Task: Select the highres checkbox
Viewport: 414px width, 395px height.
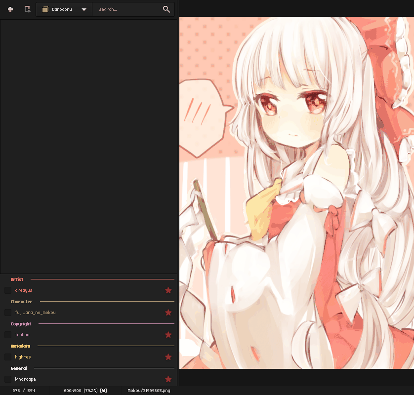Action: pyautogui.click(x=7, y=357)
